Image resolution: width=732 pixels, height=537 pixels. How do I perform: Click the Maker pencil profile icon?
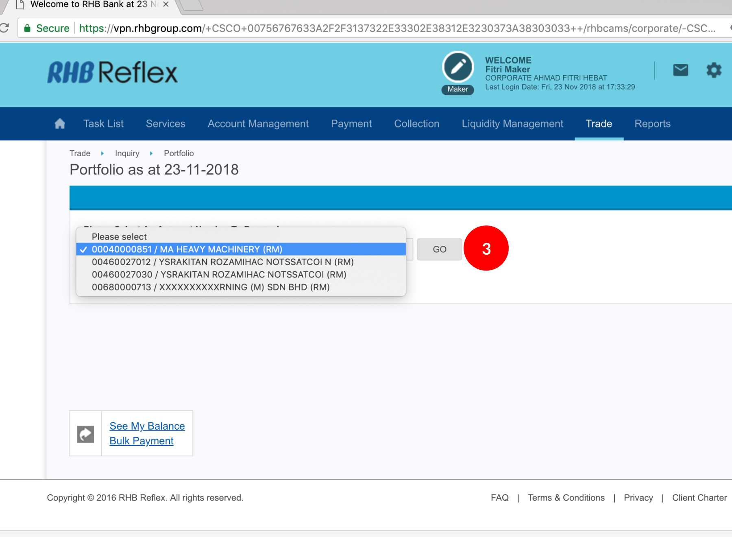[x=458, y=67]
